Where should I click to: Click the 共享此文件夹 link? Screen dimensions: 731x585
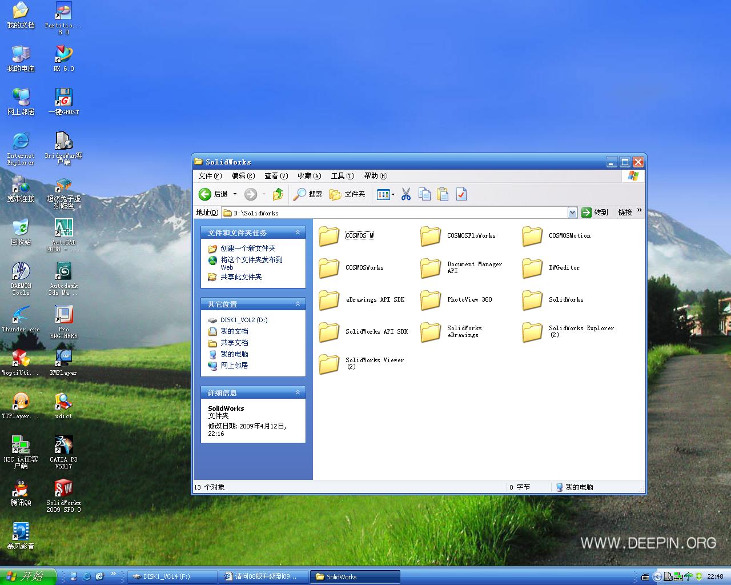(241, 277)
